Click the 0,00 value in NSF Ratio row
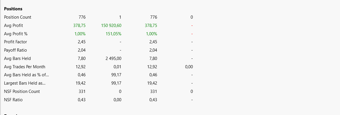The width and height of the screenshot is (340, 115). (118, 100)
